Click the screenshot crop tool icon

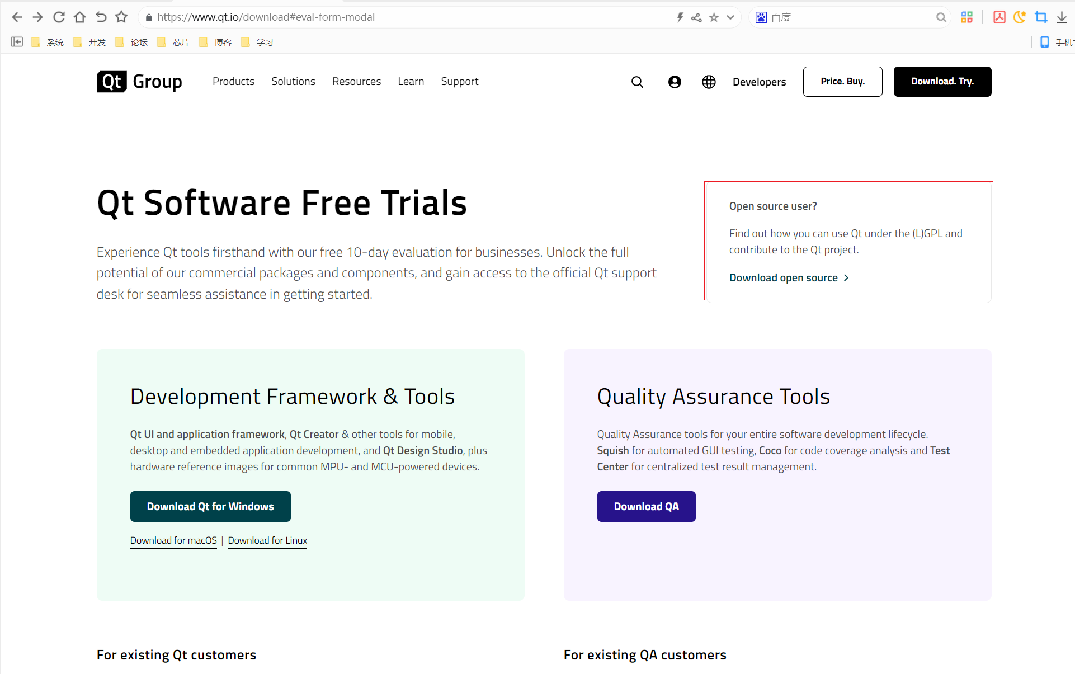coord(1041,17)
